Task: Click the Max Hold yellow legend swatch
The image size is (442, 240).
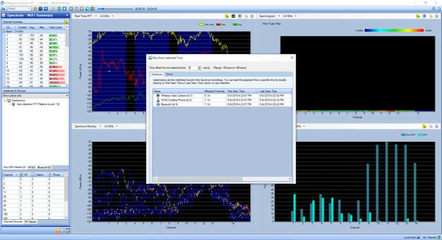Action: pos(201,24)
